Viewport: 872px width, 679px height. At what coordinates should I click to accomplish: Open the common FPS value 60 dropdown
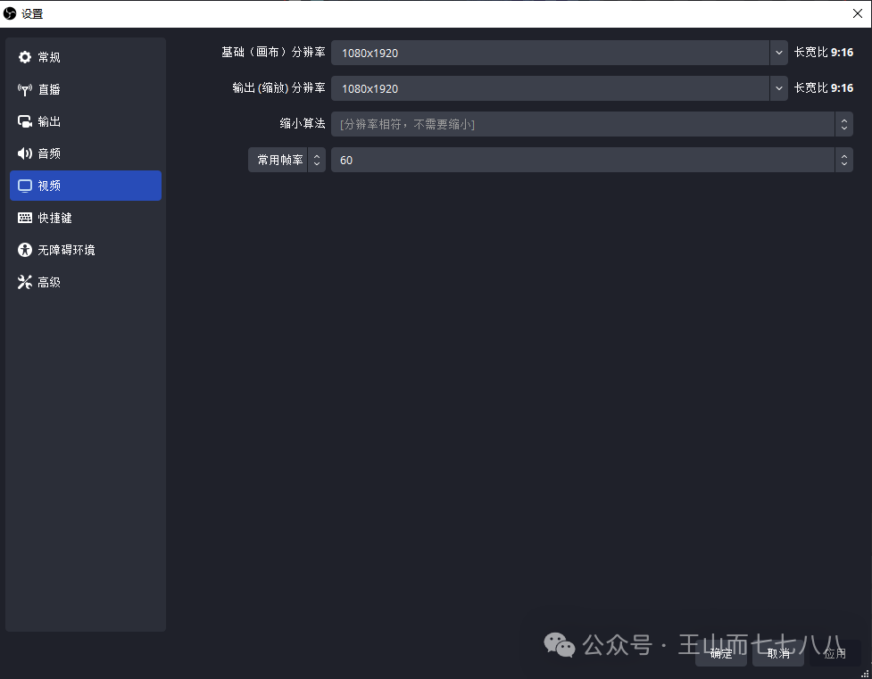[843, 160]
